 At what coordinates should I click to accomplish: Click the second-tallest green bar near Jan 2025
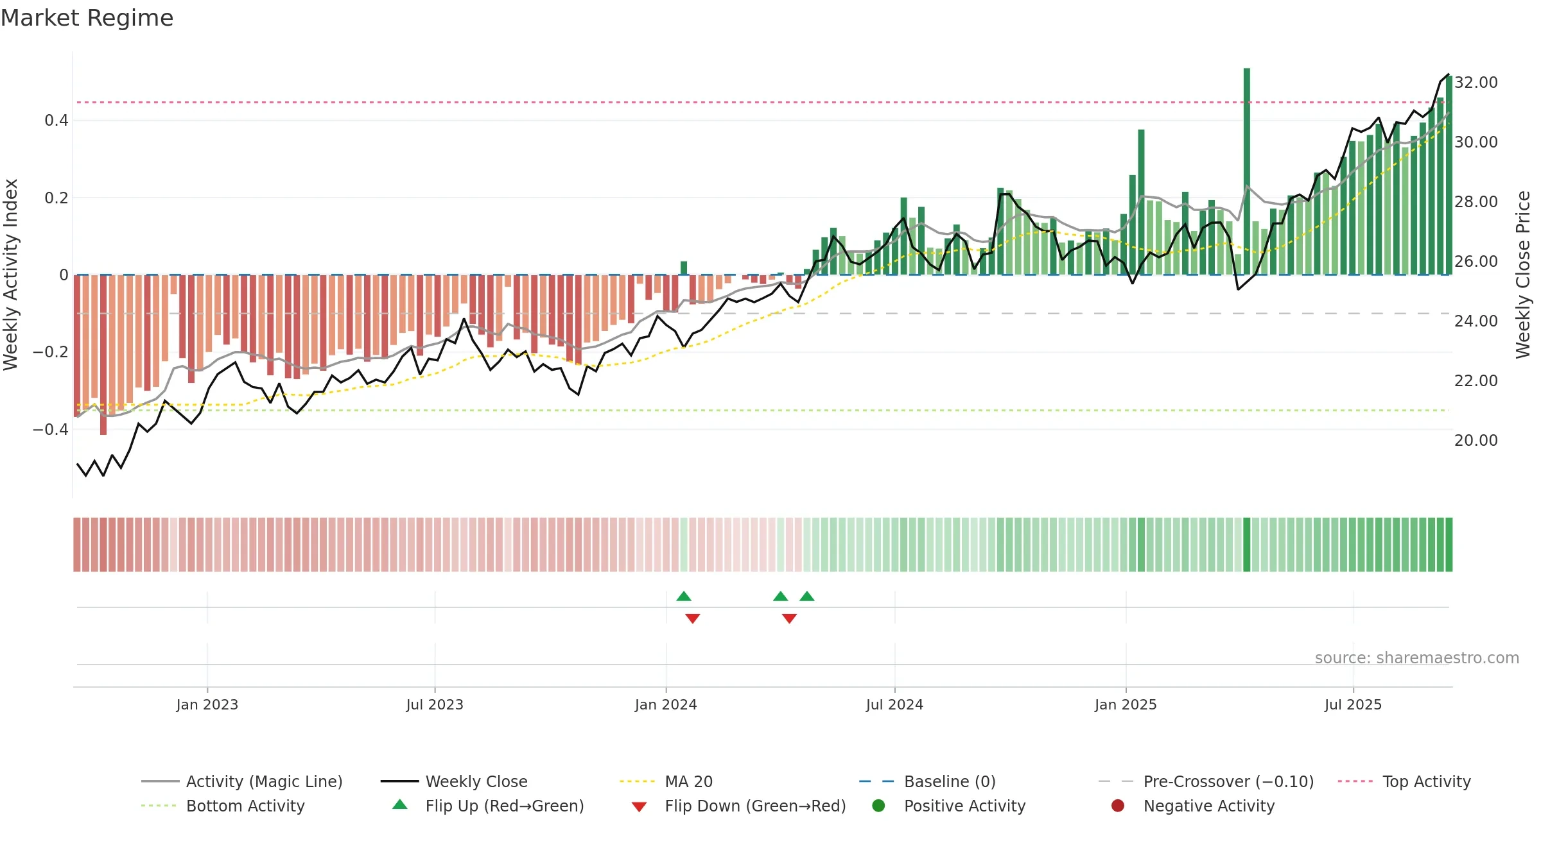tap(1142, 202)
